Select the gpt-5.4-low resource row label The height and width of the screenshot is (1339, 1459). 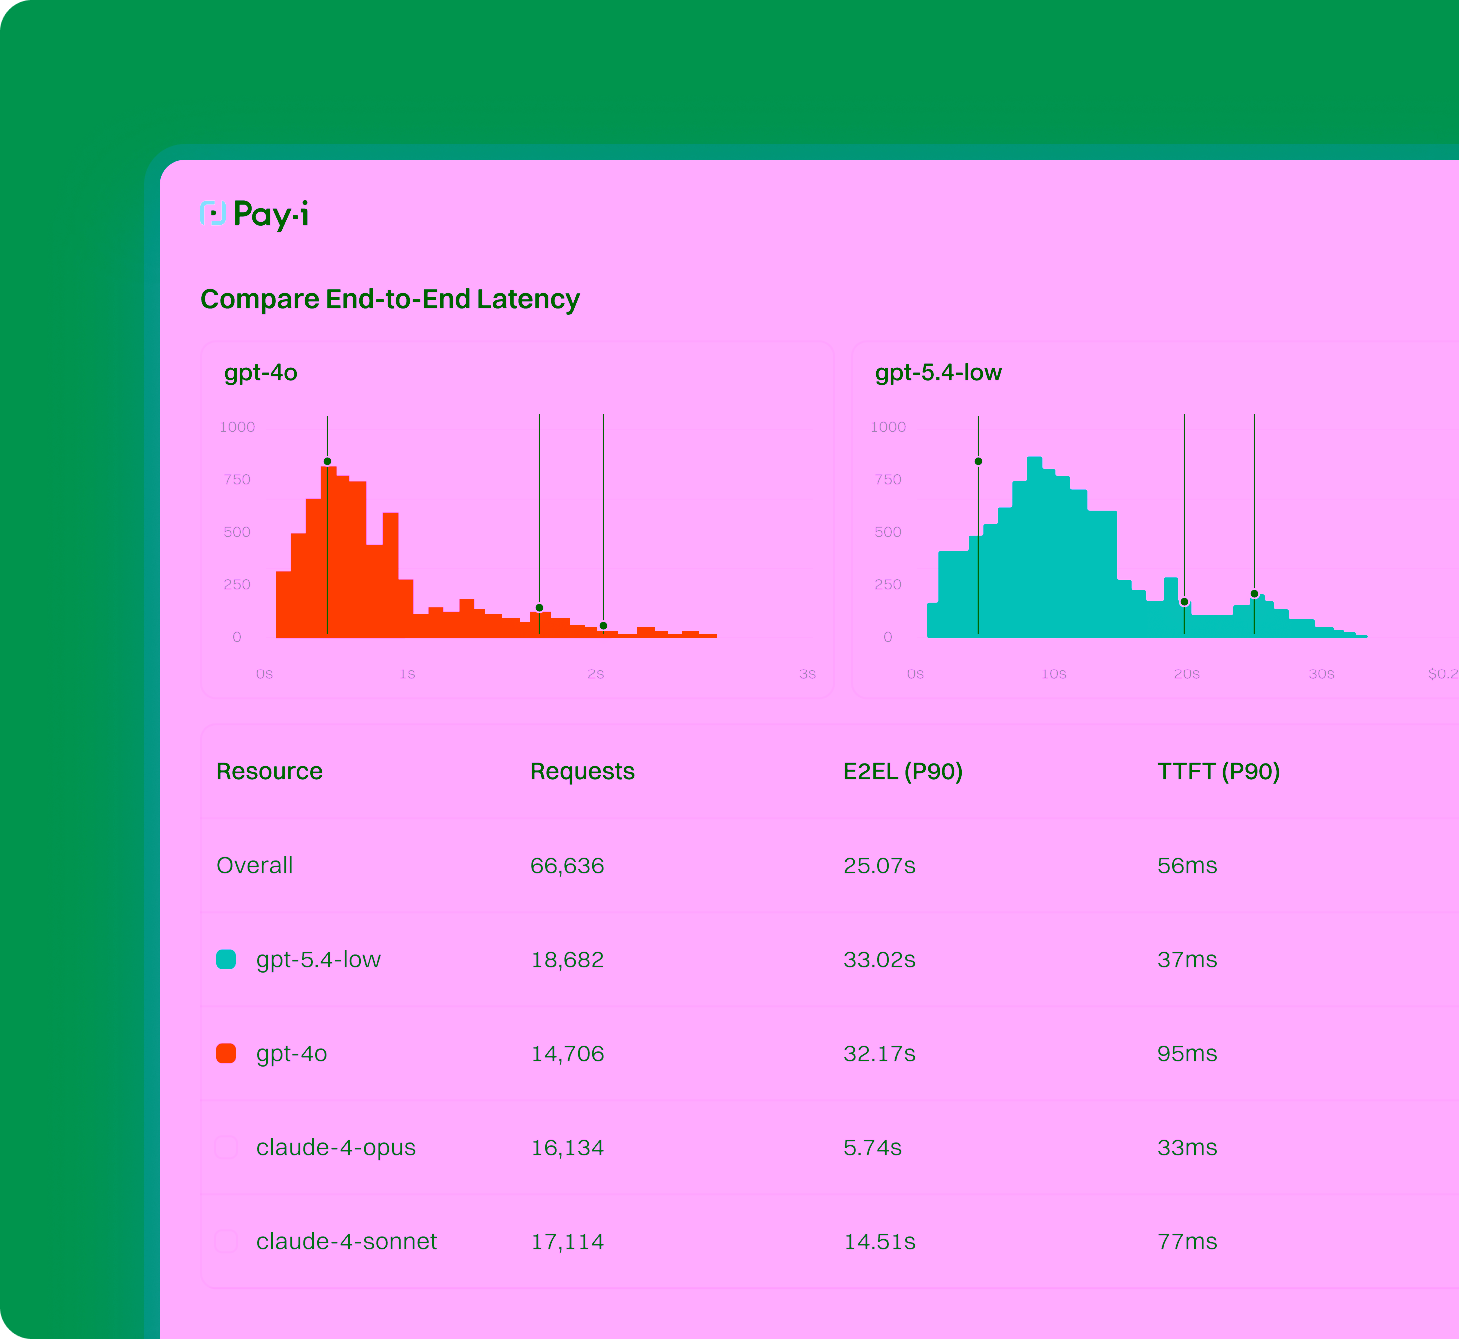tap(318, 960)
